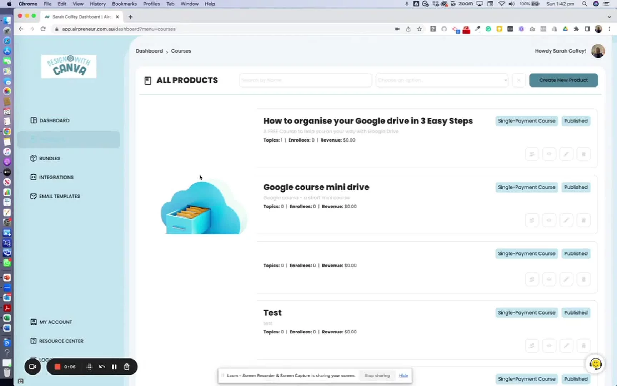Click Stop sharing in Loom banner

coord(377,376)
